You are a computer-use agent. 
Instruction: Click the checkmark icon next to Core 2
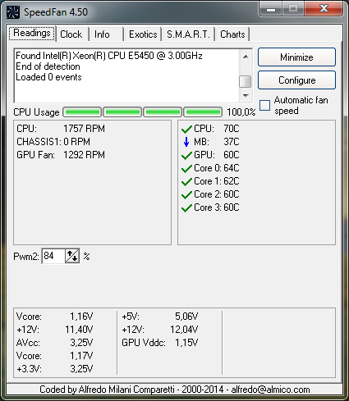tap(186, 194)
